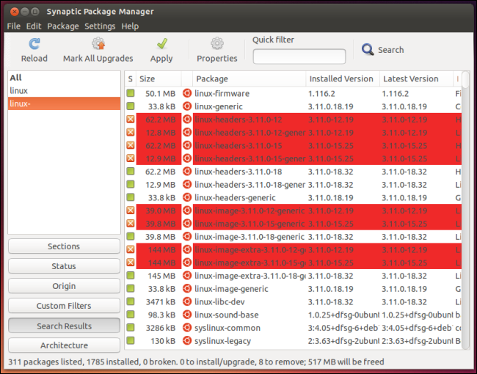The width and height of the screenshot is (477, 374).
Task: Click Ubuntu logo icon beside linux-libc-dev
Action: point(187,301)
